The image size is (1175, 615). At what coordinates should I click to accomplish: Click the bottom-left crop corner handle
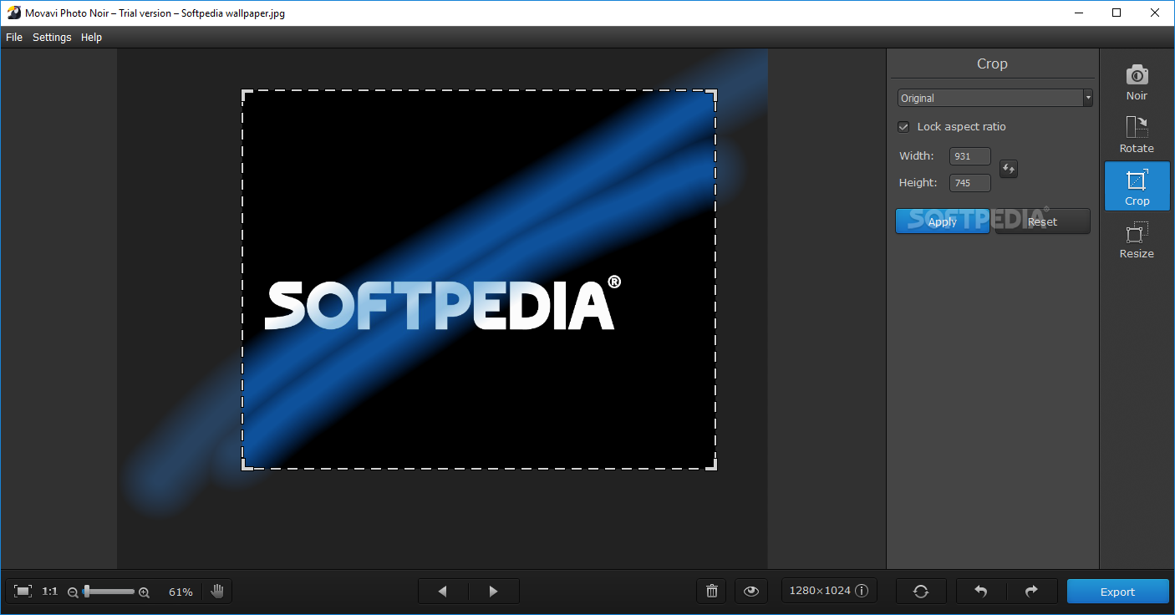(247, 465)
